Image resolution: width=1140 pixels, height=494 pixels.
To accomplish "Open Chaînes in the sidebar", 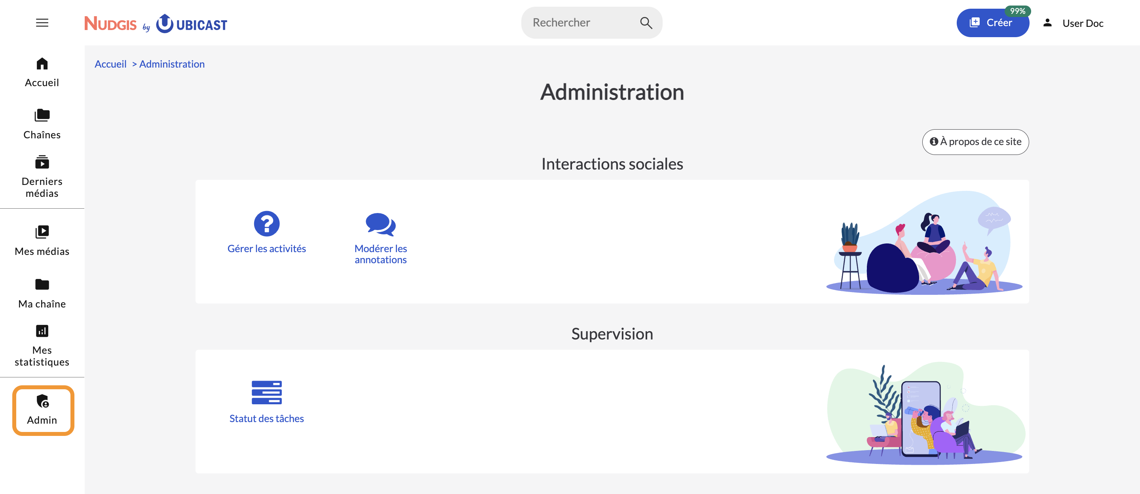I will 42,124.
